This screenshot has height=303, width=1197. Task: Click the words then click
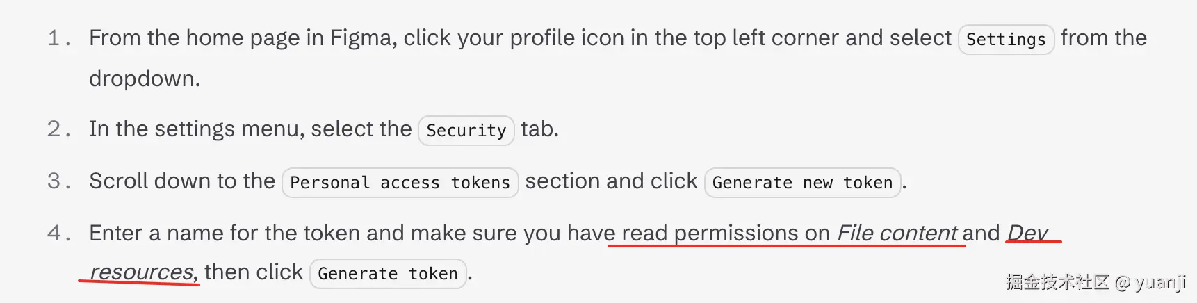[x=254, y=272]
